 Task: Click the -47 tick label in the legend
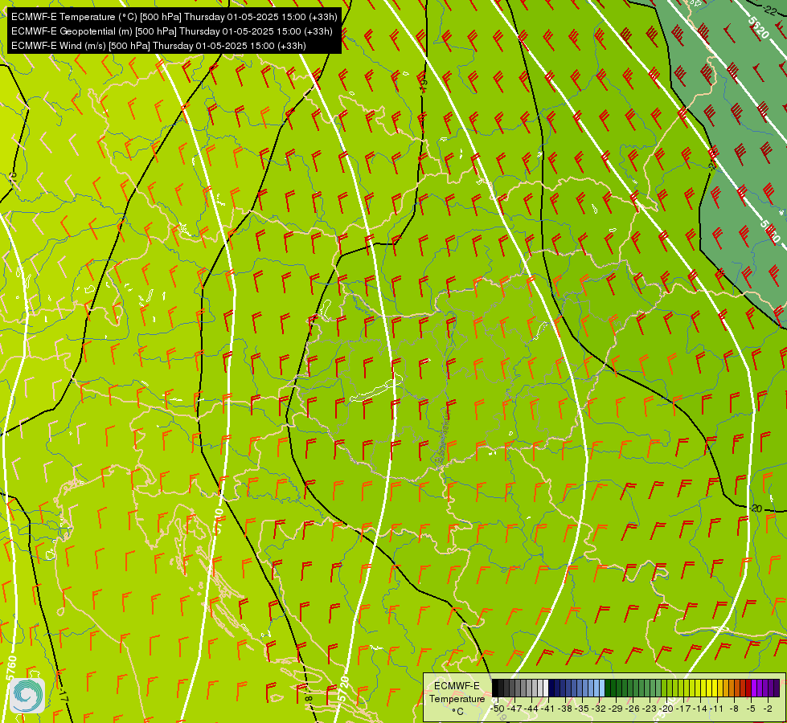pos(514,709)
